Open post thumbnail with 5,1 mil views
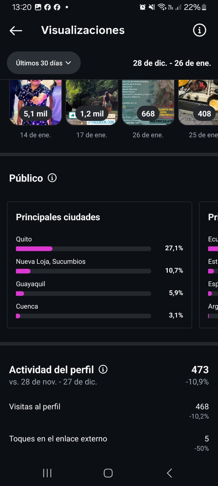The width and height of the screenshot is (218, 486). tap(36, 102)
